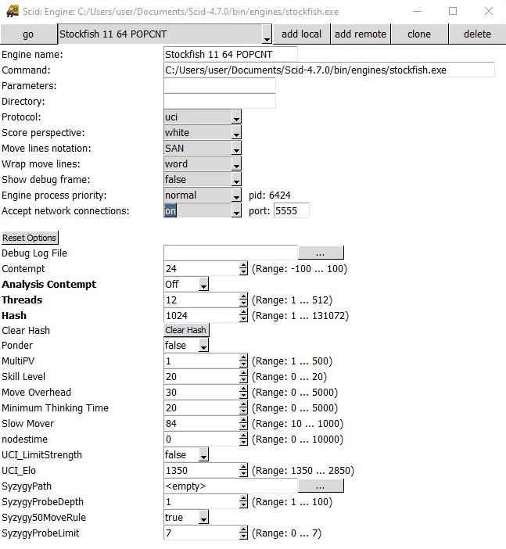Open the Score perspective dropdown

[x=203, y=133]
